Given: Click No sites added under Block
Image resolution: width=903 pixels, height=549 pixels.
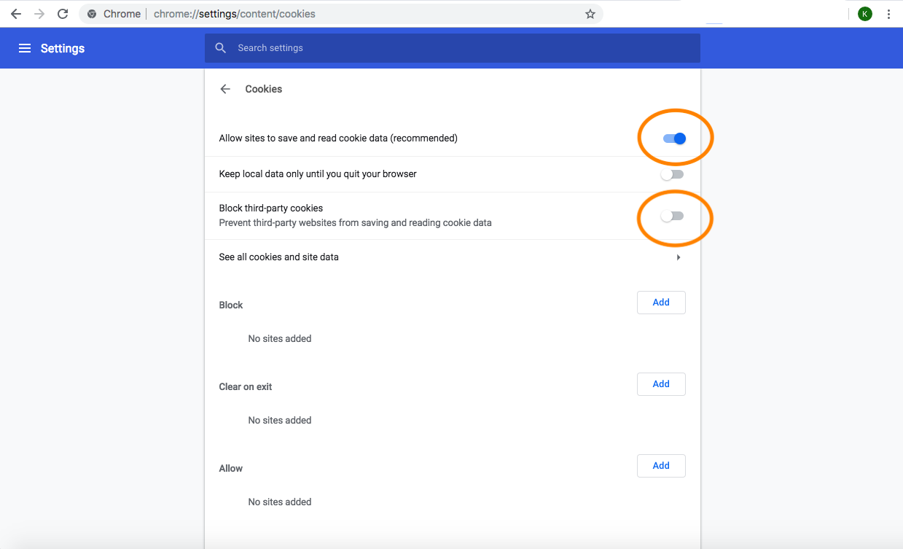Looking at the screenshot, I should pyautogui.click(x=280, y=338).
